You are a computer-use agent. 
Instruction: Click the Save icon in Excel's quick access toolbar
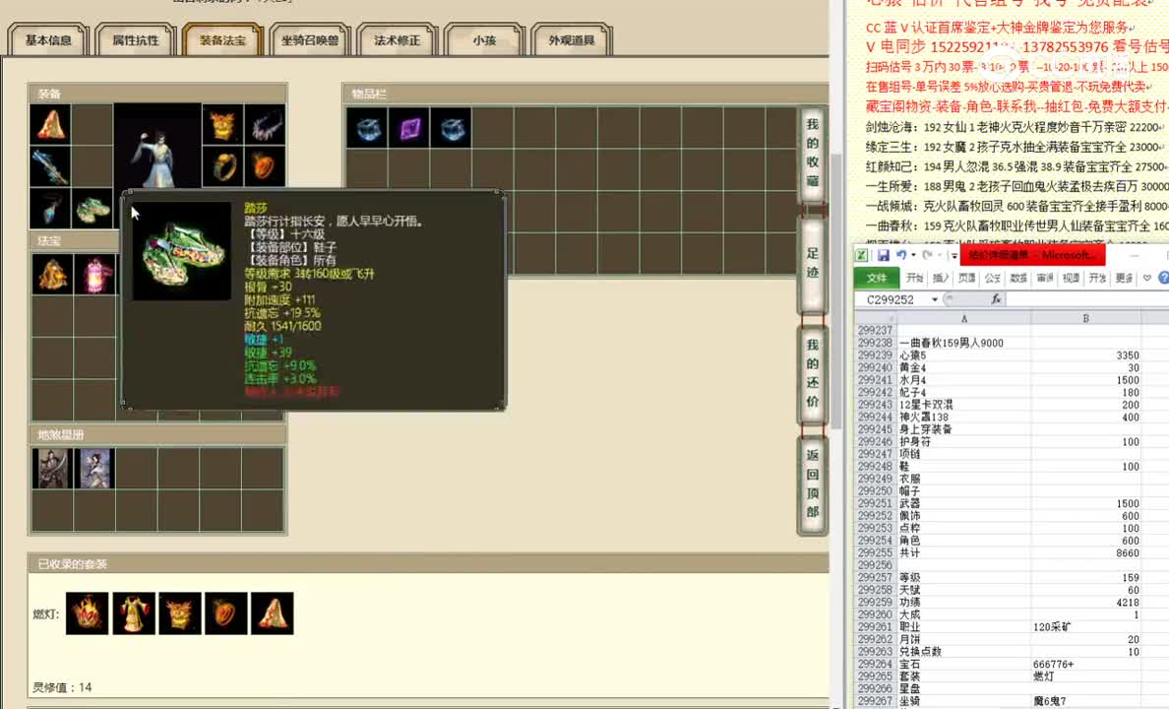click(886, 255)
